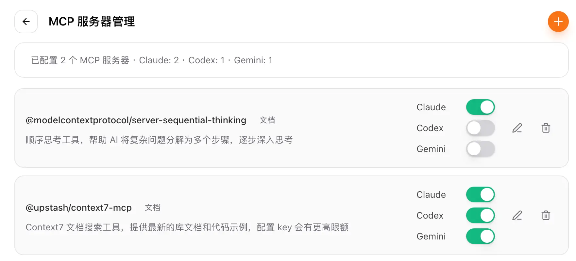
Task: Click the @modelcontextprotocol/server-sequential-thinking name
Action: click(136, 120)
